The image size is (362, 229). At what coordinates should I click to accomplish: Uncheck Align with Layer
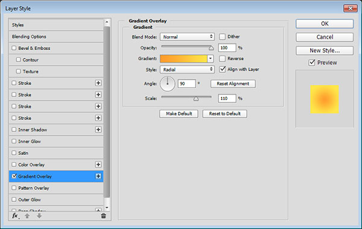click(x=222, y=69)
